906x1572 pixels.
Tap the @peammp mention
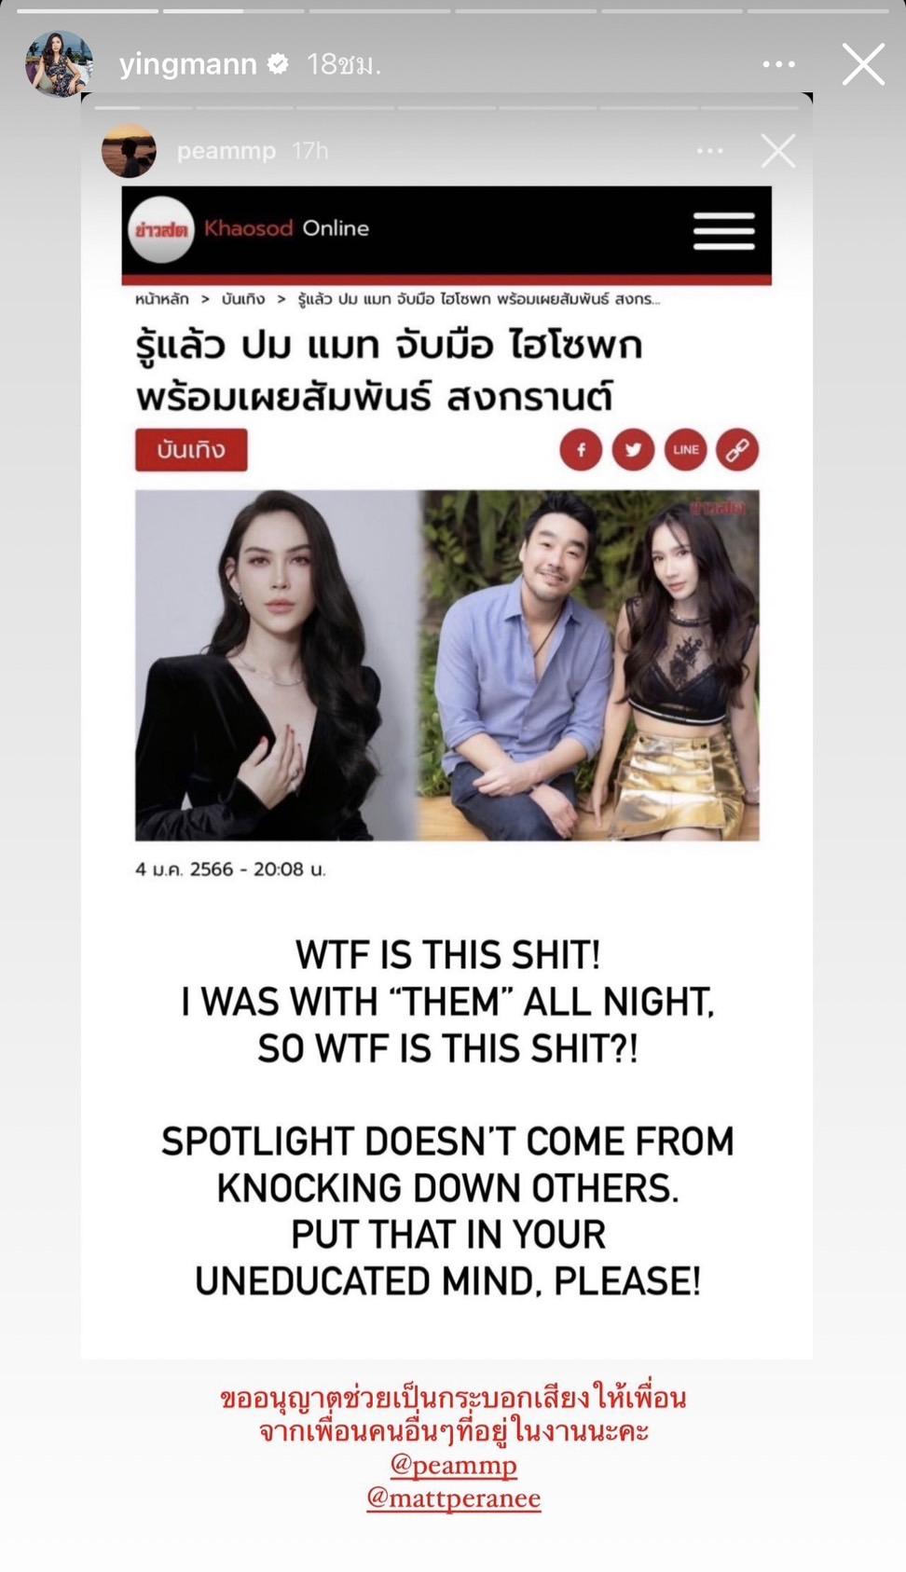454,1465
